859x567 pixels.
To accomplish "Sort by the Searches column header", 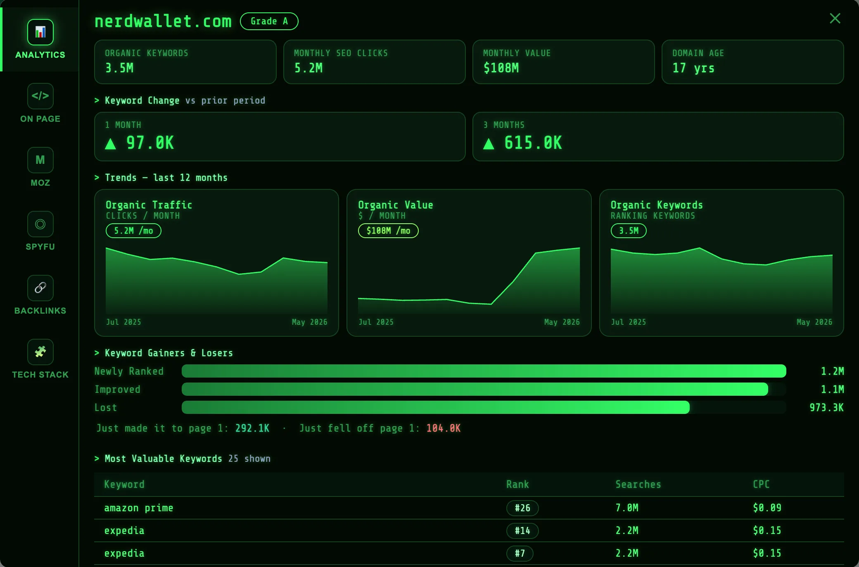I will point(638,484).
